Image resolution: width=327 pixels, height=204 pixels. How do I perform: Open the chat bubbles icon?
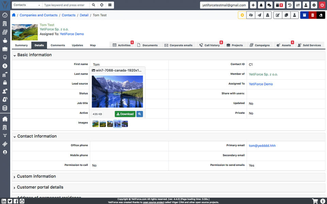pyautogui.click(x=269, y=5)
